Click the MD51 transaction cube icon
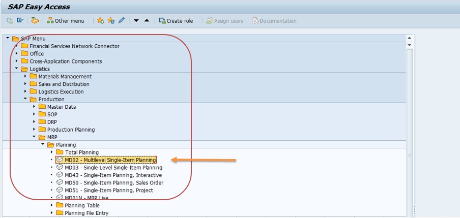Screen dimensions: 460x218 point(60,190)
